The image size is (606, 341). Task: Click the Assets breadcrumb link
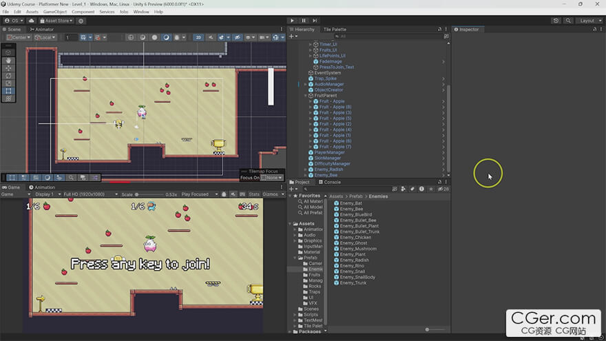(336, 196)
